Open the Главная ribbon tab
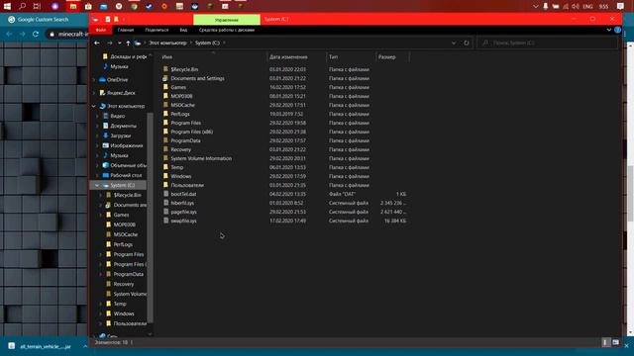The width and height of the screenshot is (634, 356). 126,30
